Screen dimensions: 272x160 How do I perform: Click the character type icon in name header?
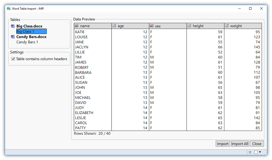pos(76,26)
